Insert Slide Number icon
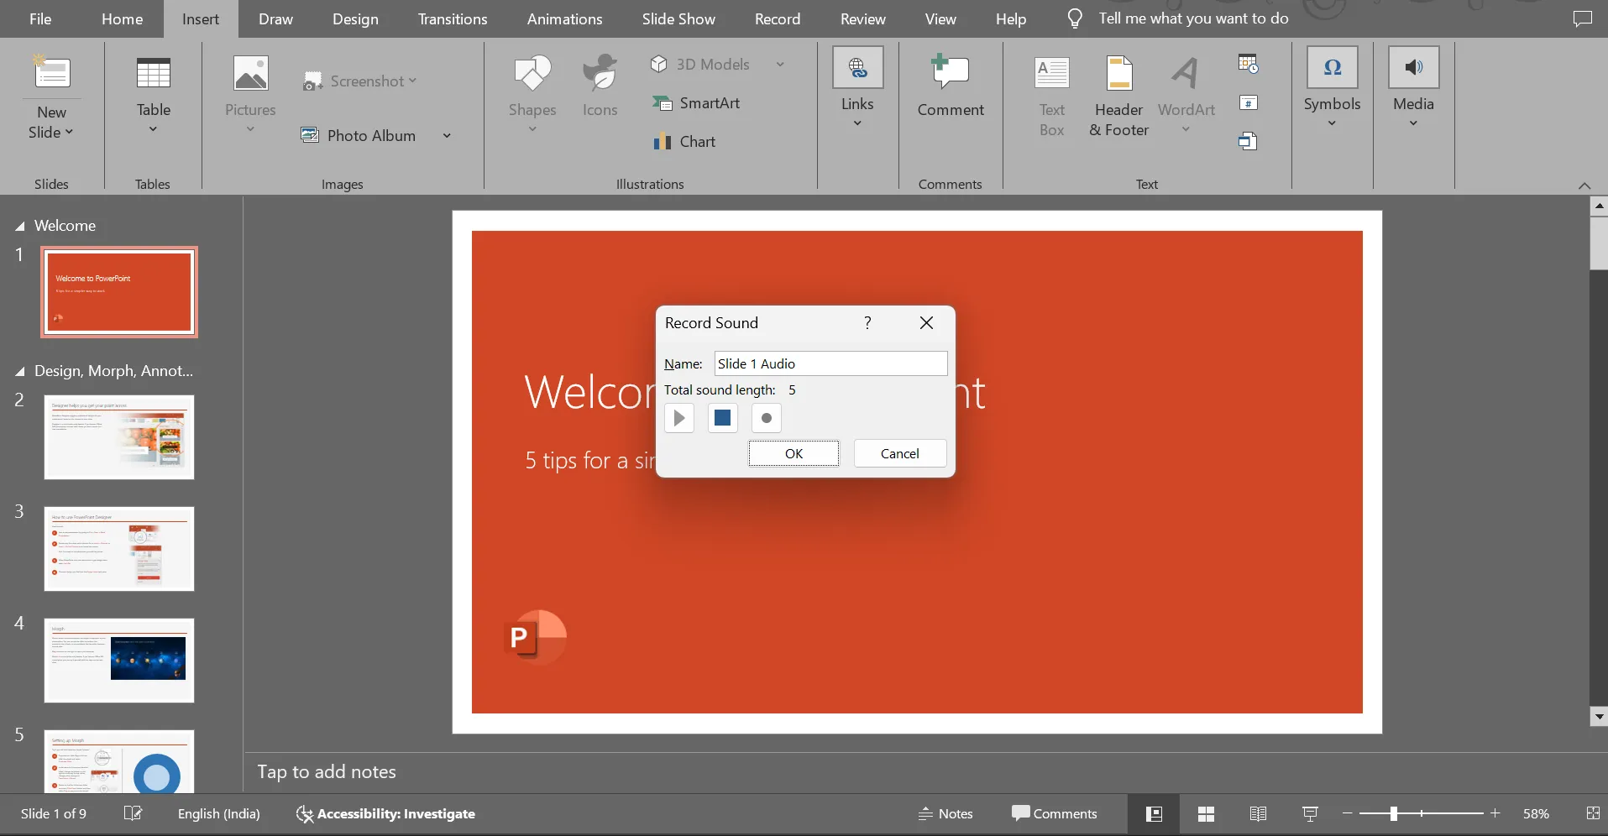The height and width of the screenshot is (836, 1608). pyautogui.click(x=1249, y=103)
